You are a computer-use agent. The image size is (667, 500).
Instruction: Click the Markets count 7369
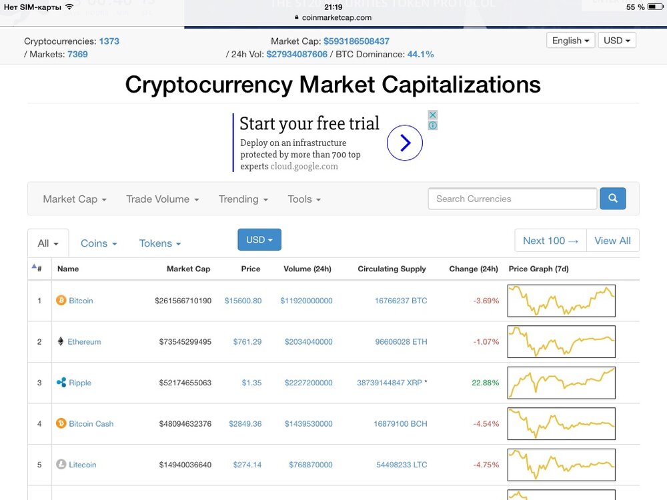77,54
